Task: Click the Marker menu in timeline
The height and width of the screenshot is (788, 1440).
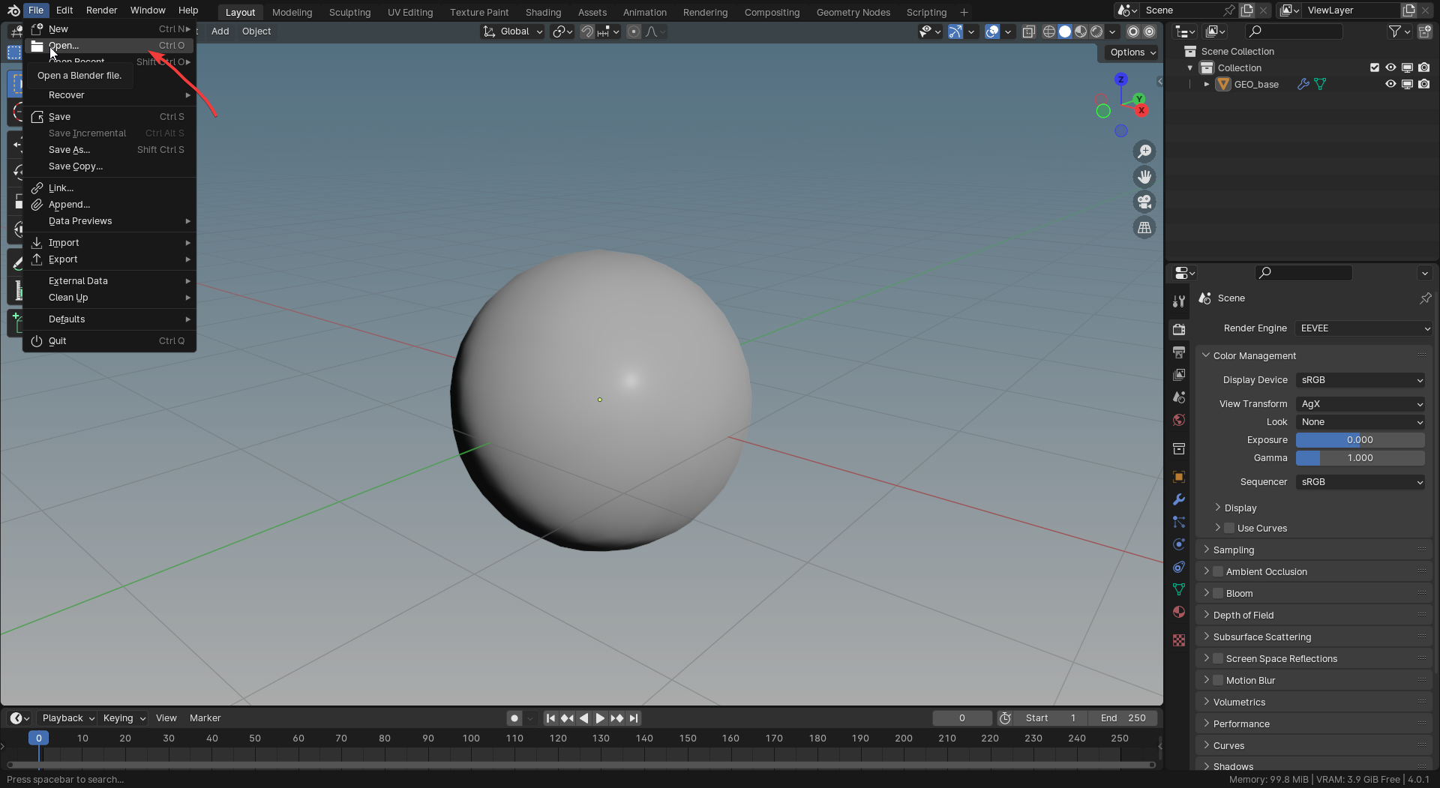Action: point(205,718)
